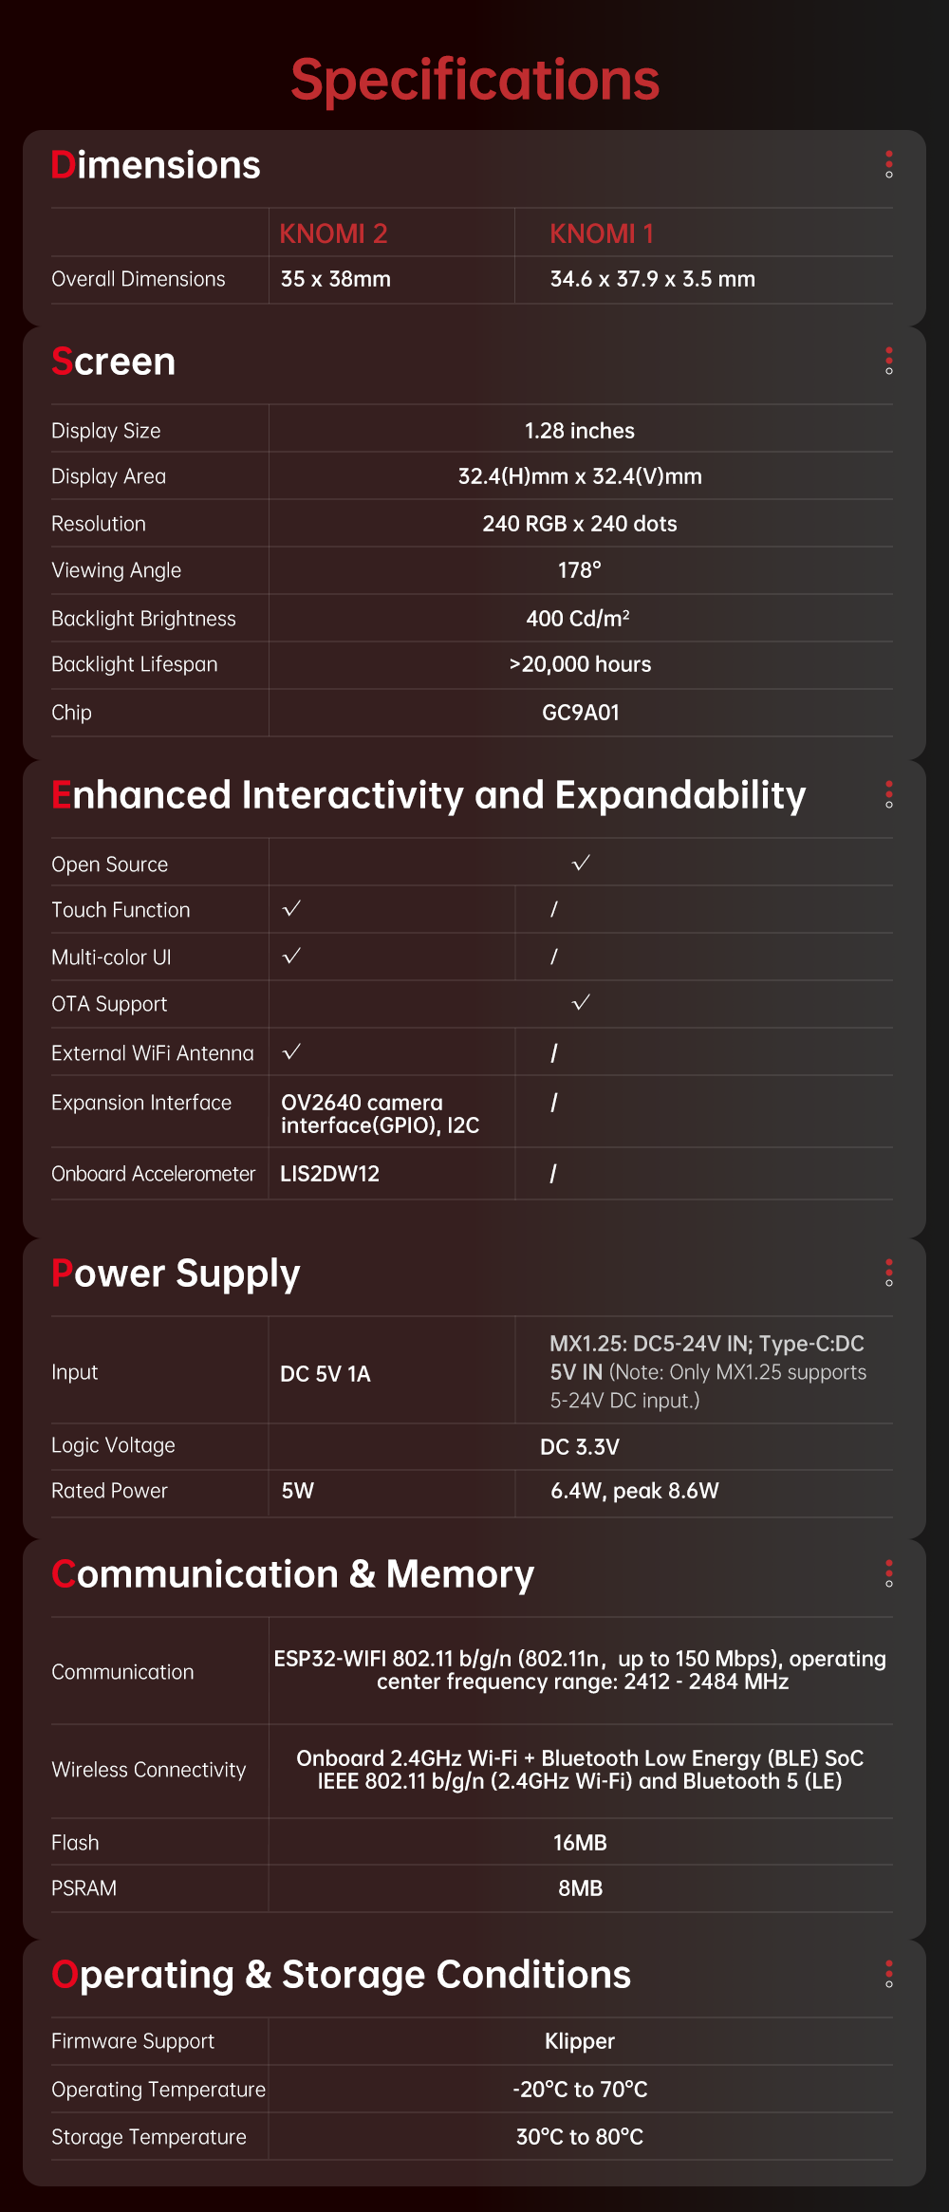Click the Open Source checkmark
The height and width of the screenshot is (2212, 949).
click(x=581, y=863)
